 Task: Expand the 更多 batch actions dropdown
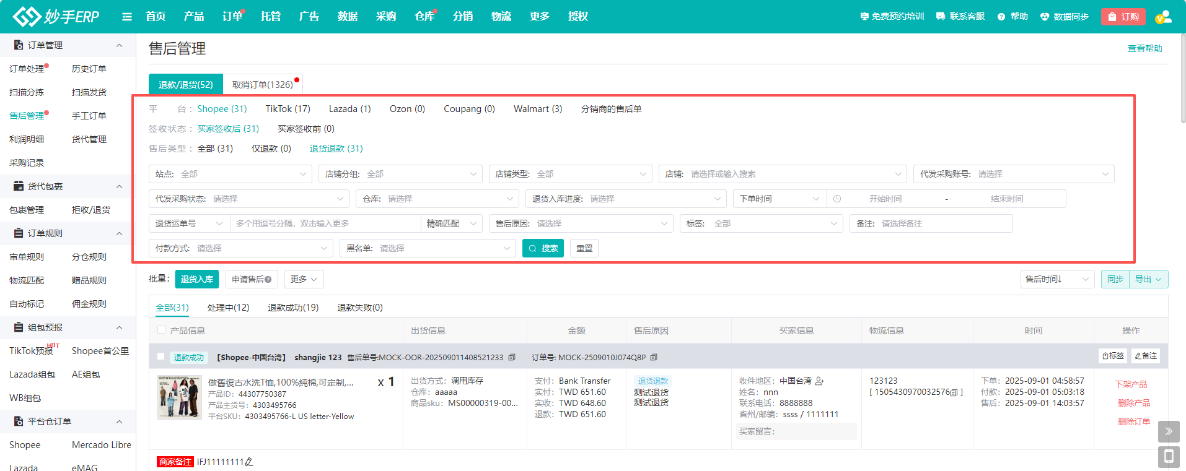coord(304,279)
